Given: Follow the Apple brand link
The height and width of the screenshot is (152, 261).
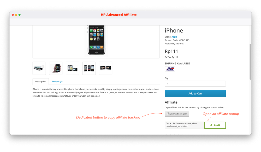Looking at the screenshot, I should (174, 37).
